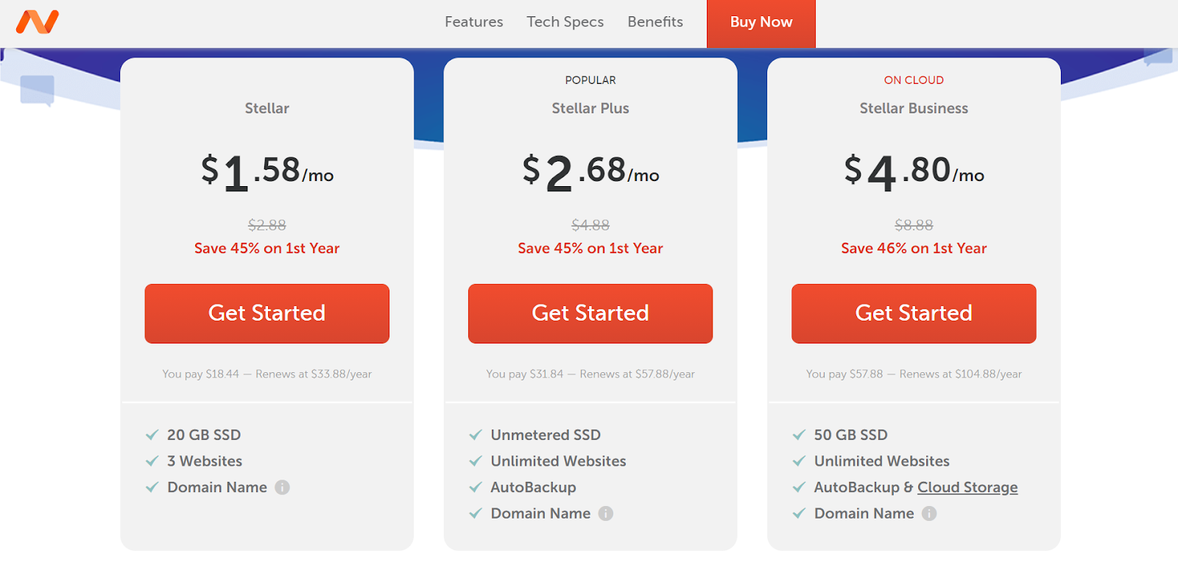Click checkmark icon next to 50 GB SSD
The width and height of the screenshot is (1178, 562).
pos(799,435)
